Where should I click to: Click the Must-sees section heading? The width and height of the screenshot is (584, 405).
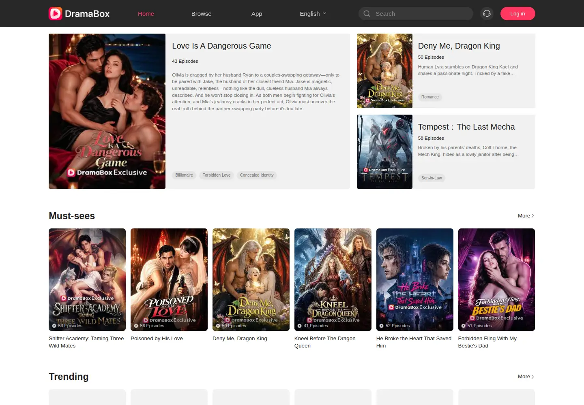click(x=72, y=216)
